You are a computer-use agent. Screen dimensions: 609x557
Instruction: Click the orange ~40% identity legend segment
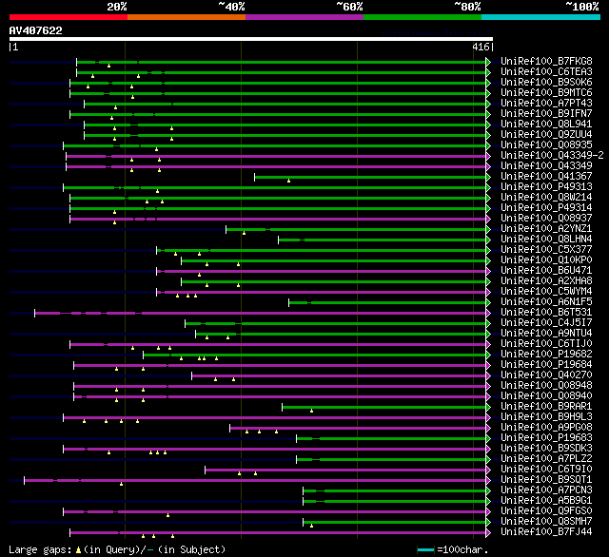[187, 17]
